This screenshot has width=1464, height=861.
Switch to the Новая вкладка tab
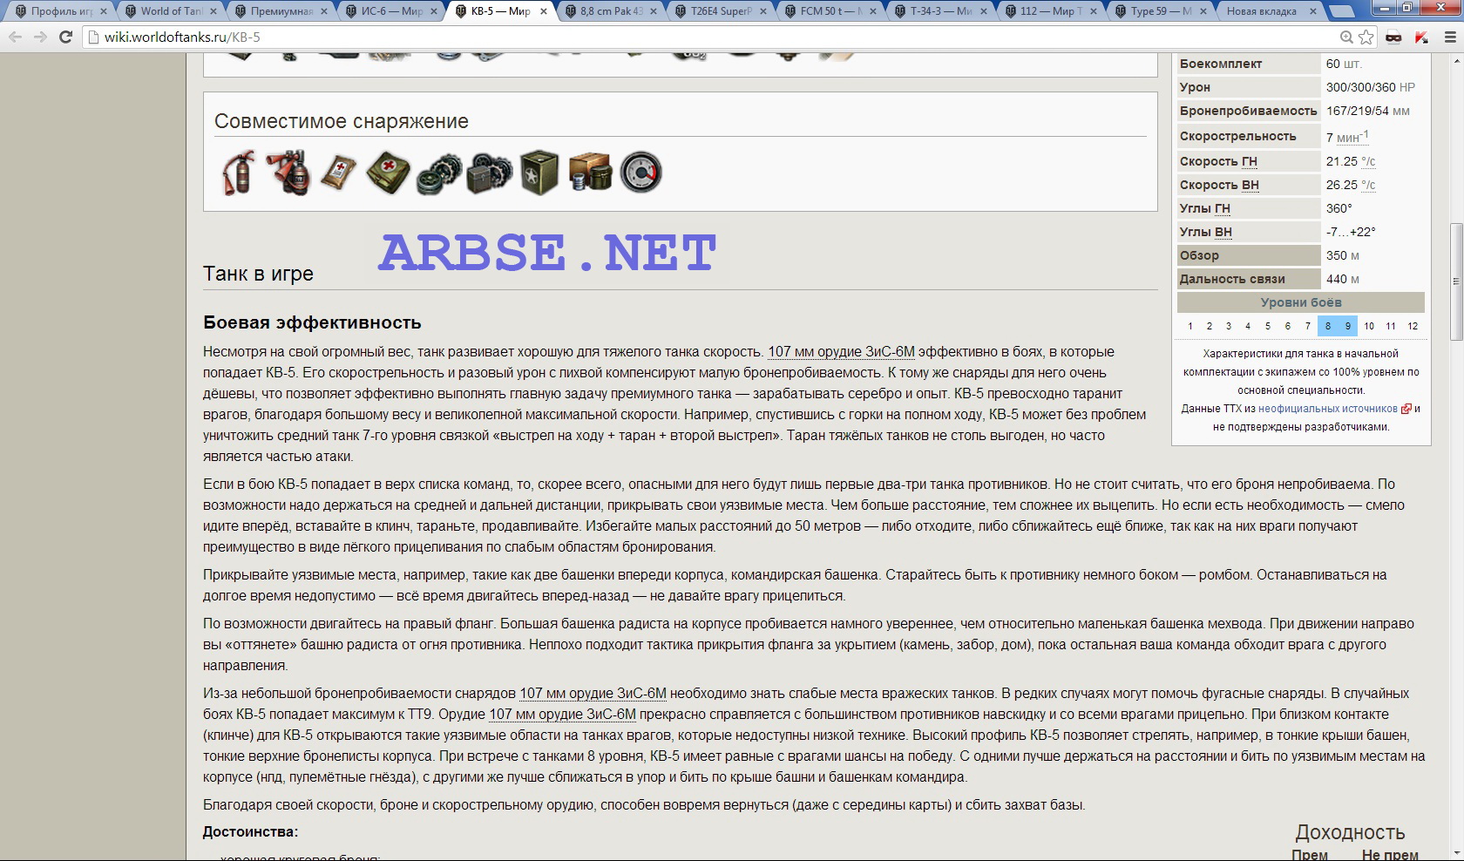click(x=1270, y=11)
